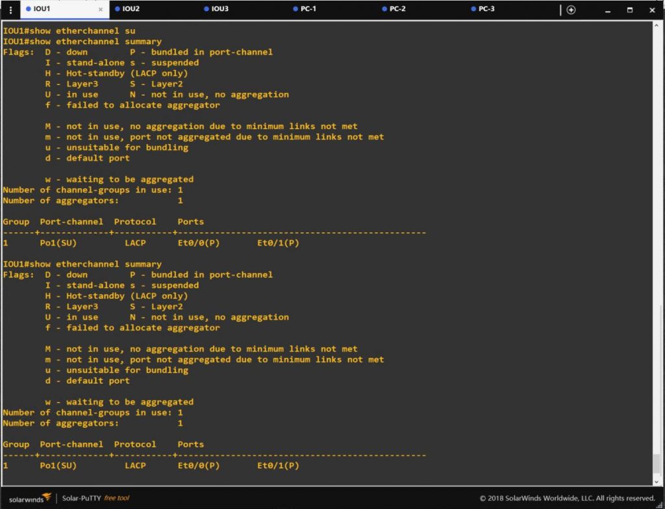Click the 'Port-channel' header in first table
Screen dimensions: 665x509
71,222
